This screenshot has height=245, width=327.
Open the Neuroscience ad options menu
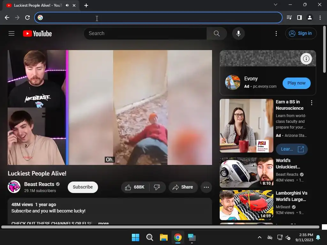coord(312,102)
